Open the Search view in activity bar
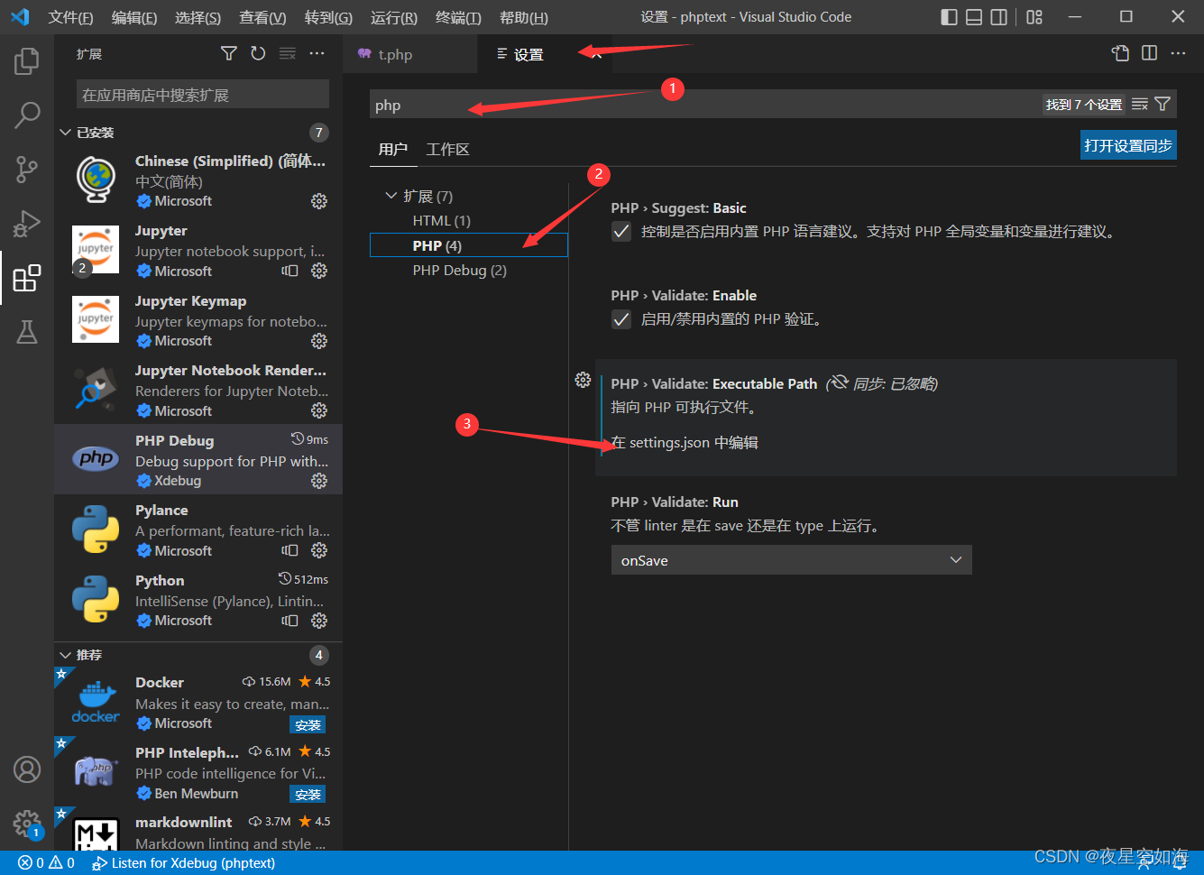Image resolution: width=1204 pixels, height=875 pixels. 27,115
